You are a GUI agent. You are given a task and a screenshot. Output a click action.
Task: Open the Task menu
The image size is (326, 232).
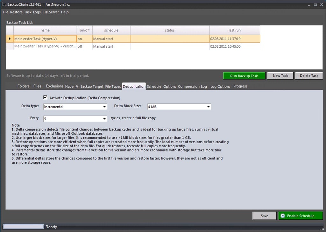28,12
